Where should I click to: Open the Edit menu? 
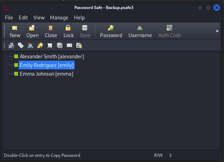(23, 18)
